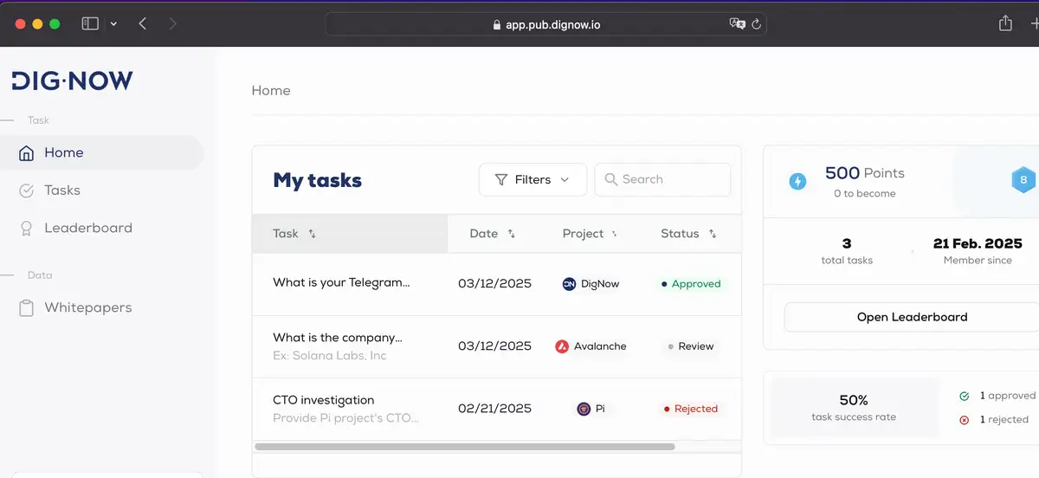Click the Pi project logo icon
The width and height of the screenshot is (1039, 478).
click(584, 409)
